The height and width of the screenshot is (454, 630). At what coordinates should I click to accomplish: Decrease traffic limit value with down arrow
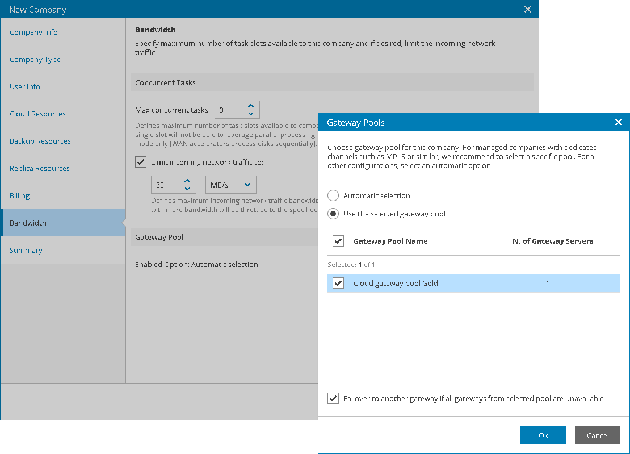[x=187, y=189]
